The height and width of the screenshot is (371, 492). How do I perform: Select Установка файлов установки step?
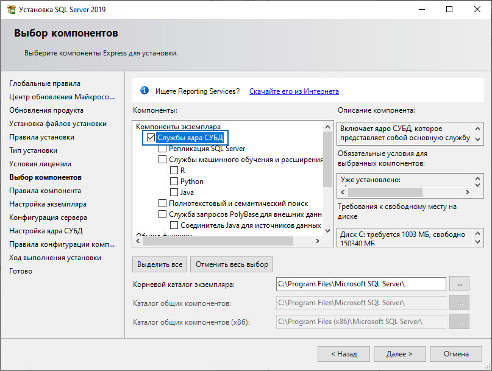pyautogui.click(x=58, y=124)
